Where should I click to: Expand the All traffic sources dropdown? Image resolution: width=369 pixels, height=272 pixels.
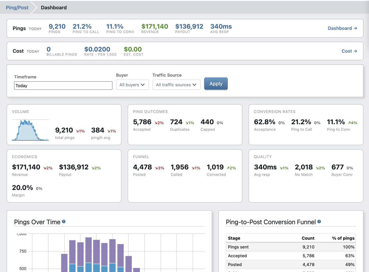click(x=176, y=85)
